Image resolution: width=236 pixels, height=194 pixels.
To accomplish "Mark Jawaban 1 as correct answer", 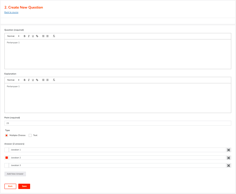I will pyautogui.click(x=6, y=150).
